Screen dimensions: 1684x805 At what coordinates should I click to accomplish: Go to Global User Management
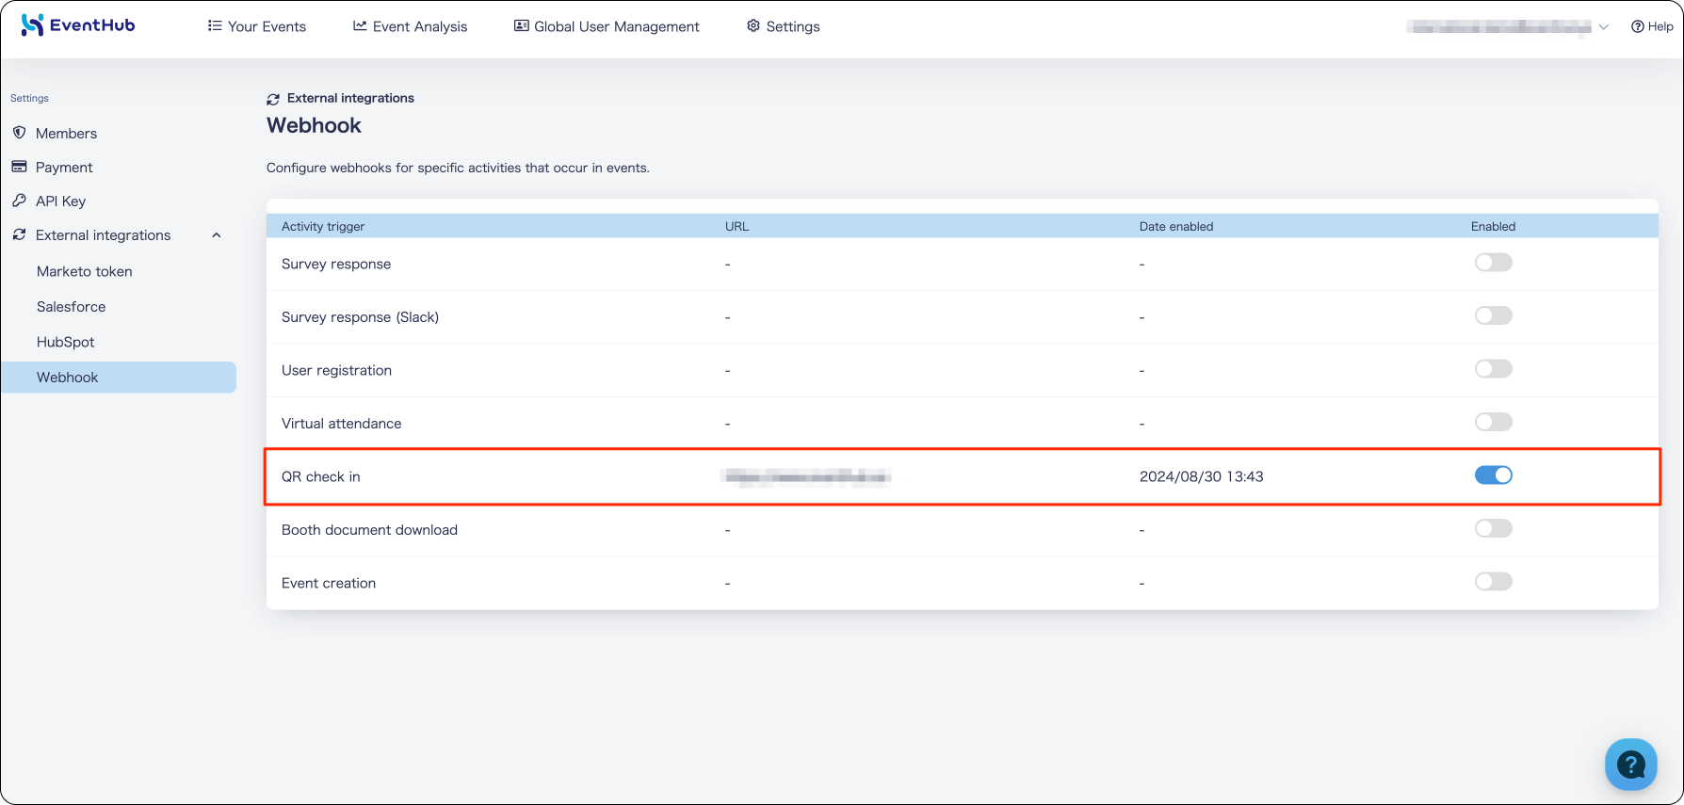click(607, 26)
